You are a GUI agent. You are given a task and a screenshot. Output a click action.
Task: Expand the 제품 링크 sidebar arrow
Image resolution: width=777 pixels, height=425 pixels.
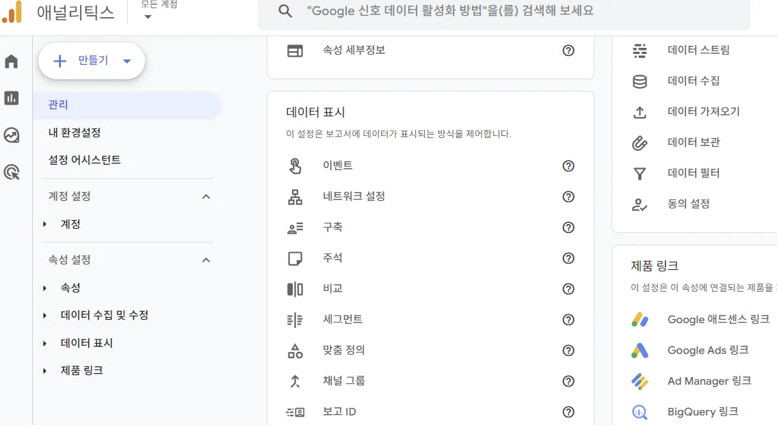click(44, 370)
